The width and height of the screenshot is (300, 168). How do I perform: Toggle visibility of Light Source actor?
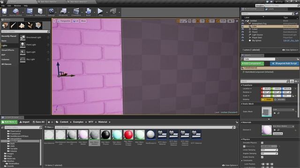pyautogui.click(x=243, y=35)
